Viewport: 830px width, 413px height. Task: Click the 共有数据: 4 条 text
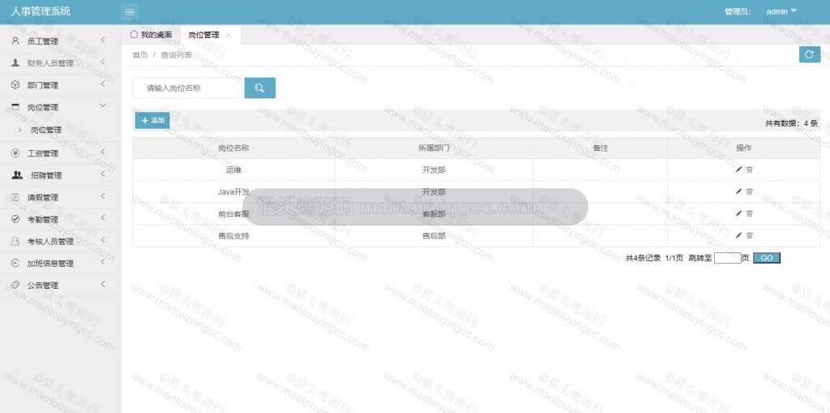[x=791, y=123]
